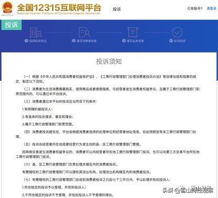Image resolution: width=218 pixels, height=198 pixels.
Task: Click paragraph (四) 消费者投诉提交后
Action: (x=106, y=134)
